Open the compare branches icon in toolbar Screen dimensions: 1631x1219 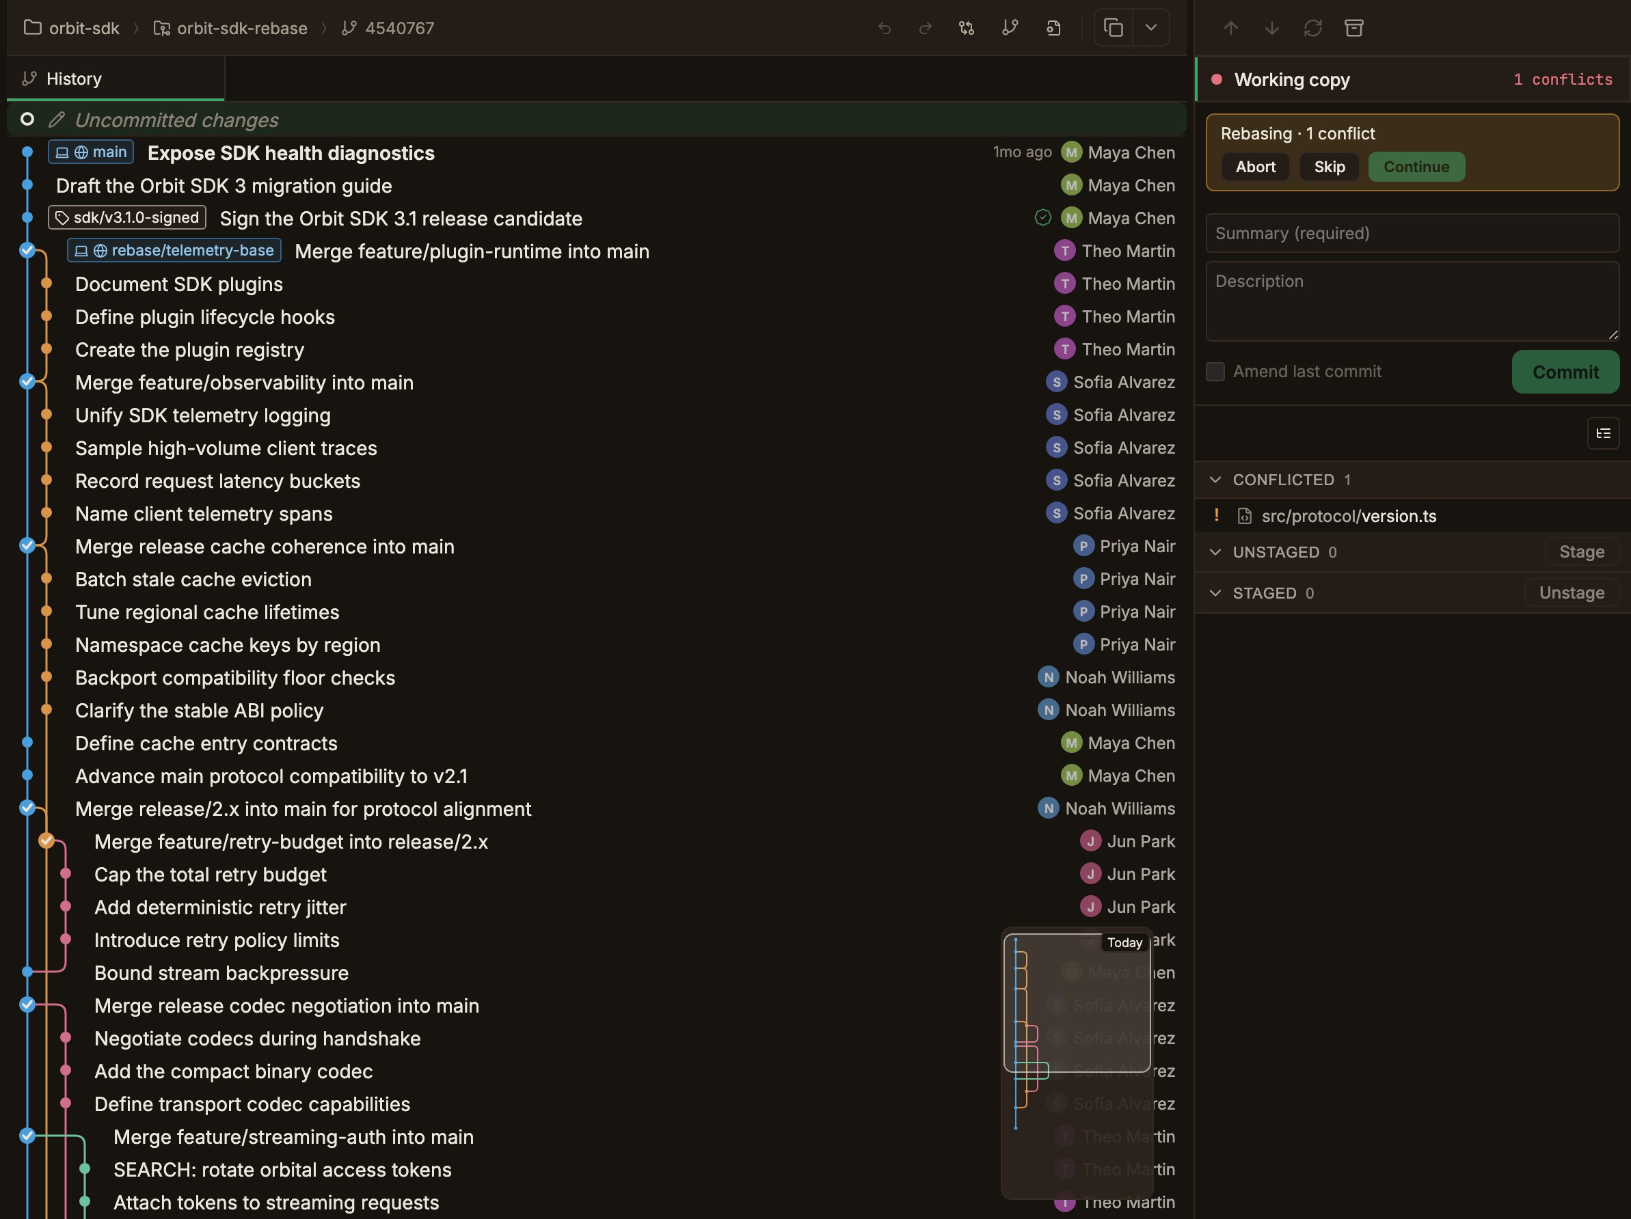[967, 28]
